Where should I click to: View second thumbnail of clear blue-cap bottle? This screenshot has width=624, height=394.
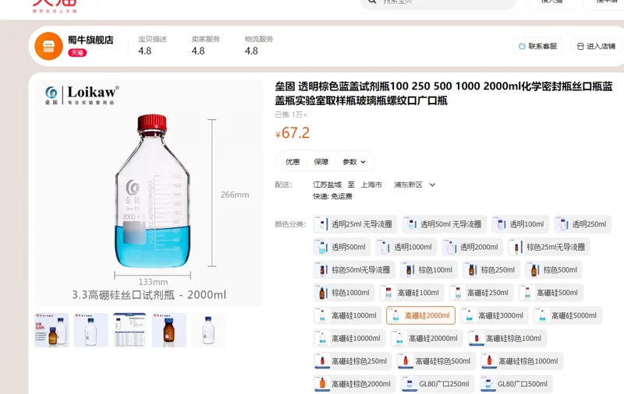pyautogui.click(x=90, y=330)
